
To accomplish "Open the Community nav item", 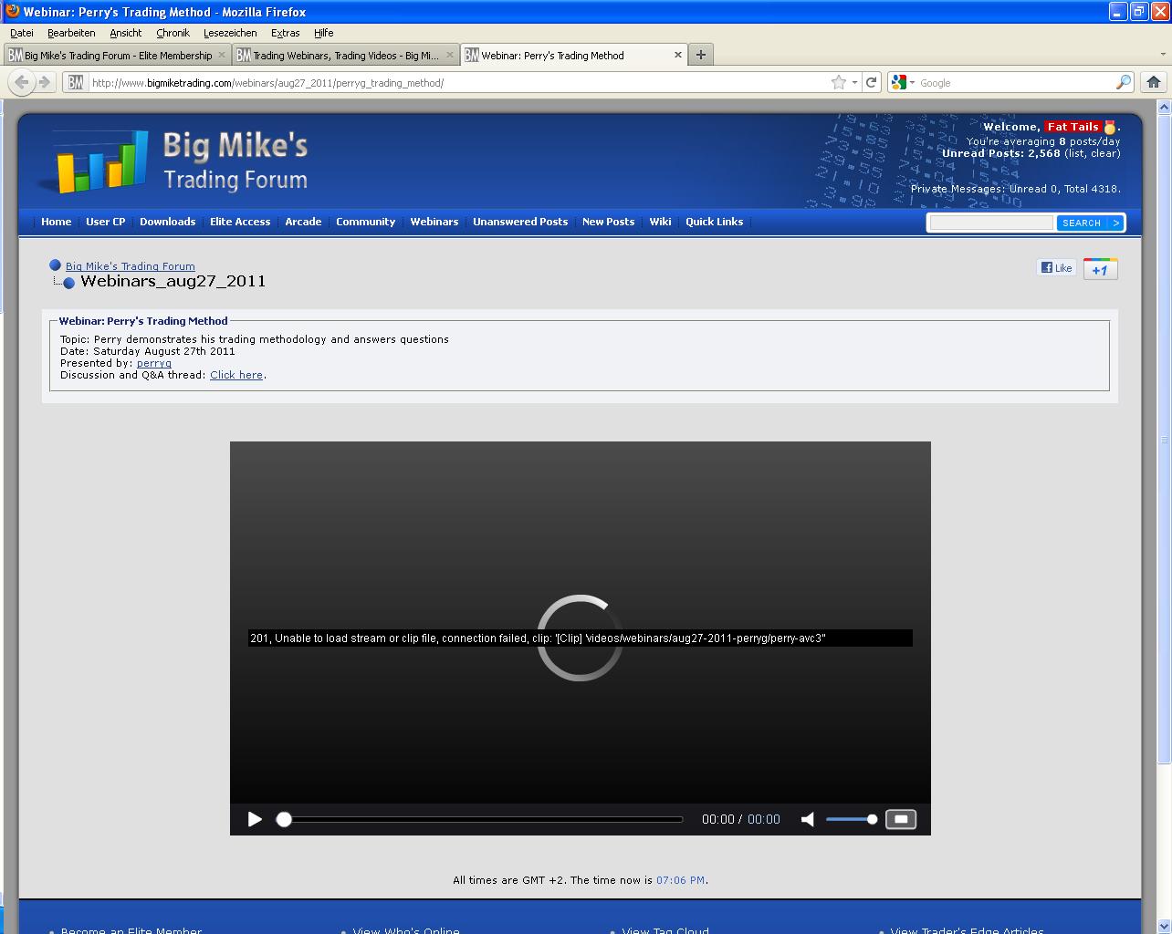I will click(x=365, y=222).
